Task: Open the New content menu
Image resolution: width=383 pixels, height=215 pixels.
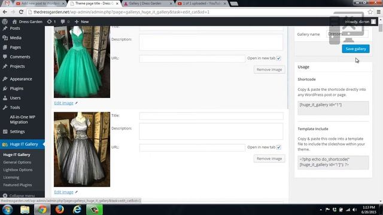Action: point(81,21)
